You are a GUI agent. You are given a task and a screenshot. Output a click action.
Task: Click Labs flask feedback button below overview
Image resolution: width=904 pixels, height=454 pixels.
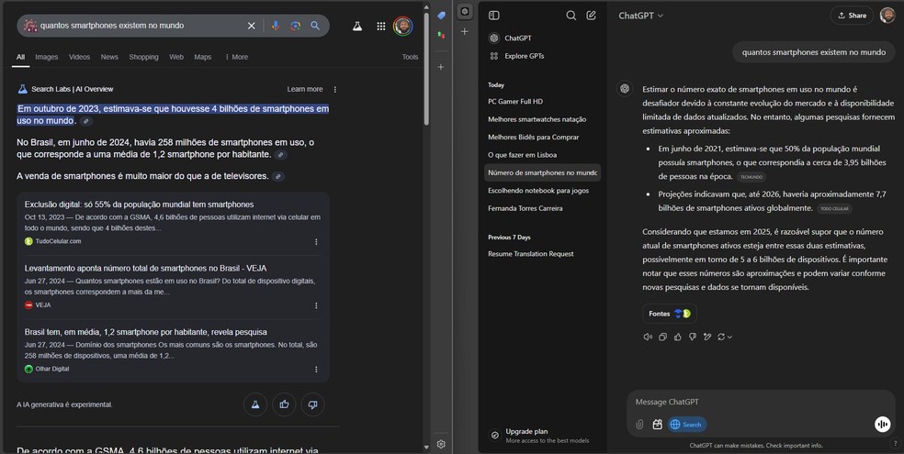255,404
